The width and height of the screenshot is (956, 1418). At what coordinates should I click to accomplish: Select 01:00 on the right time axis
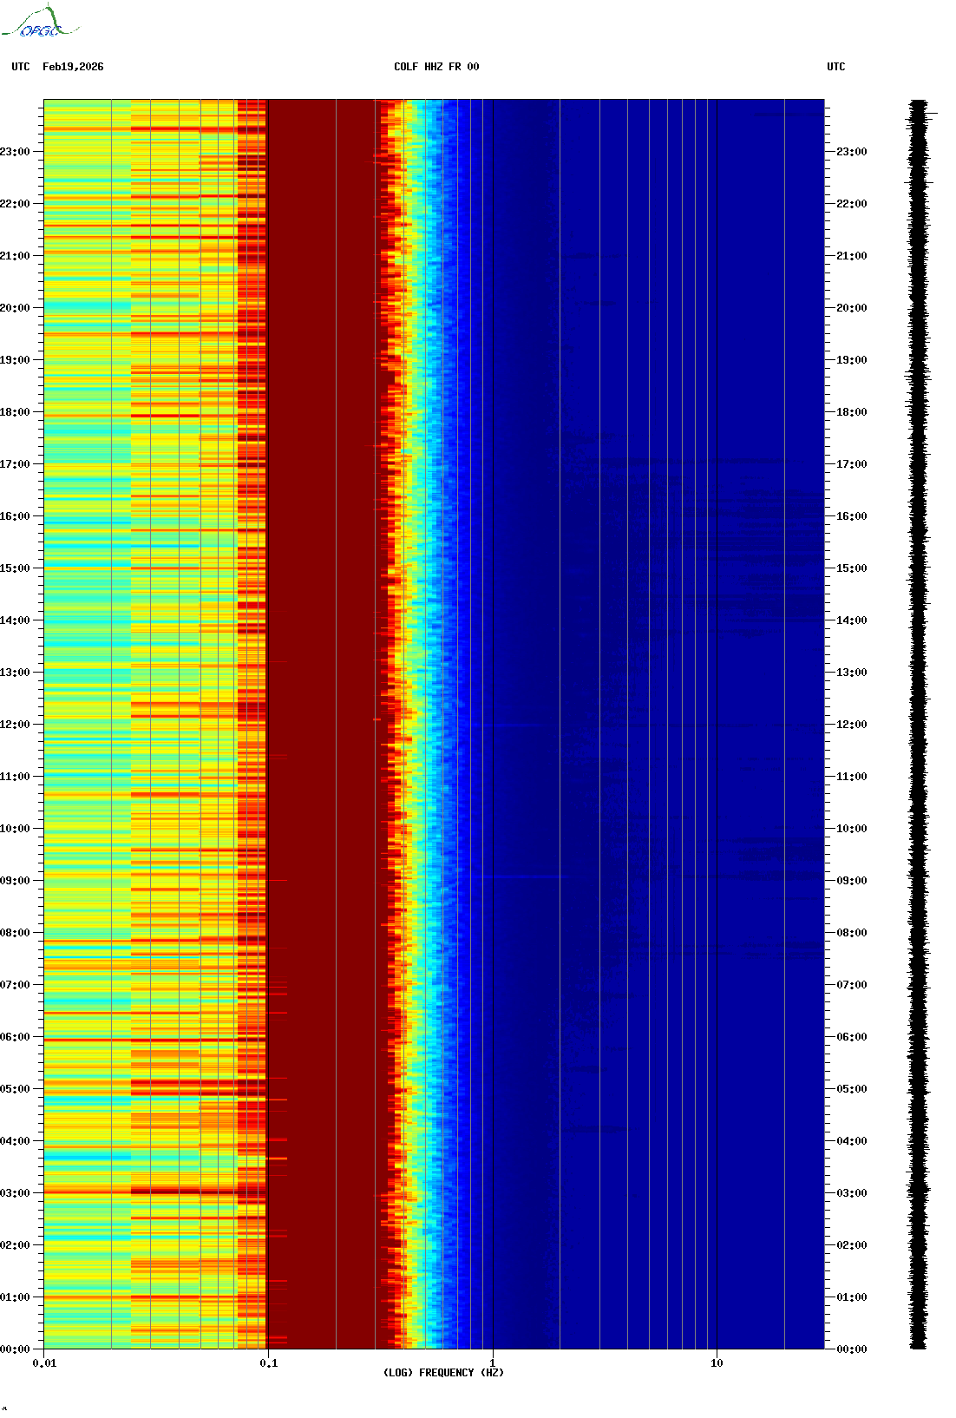[852, 1297]
